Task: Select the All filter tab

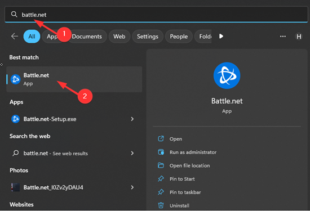Action: [32, 37]
